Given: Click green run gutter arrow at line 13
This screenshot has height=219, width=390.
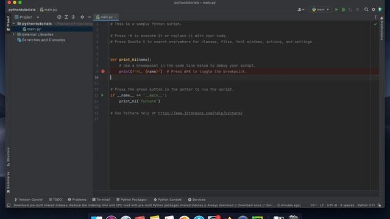Looking at the screenshot, I should [x=102, y=96].
